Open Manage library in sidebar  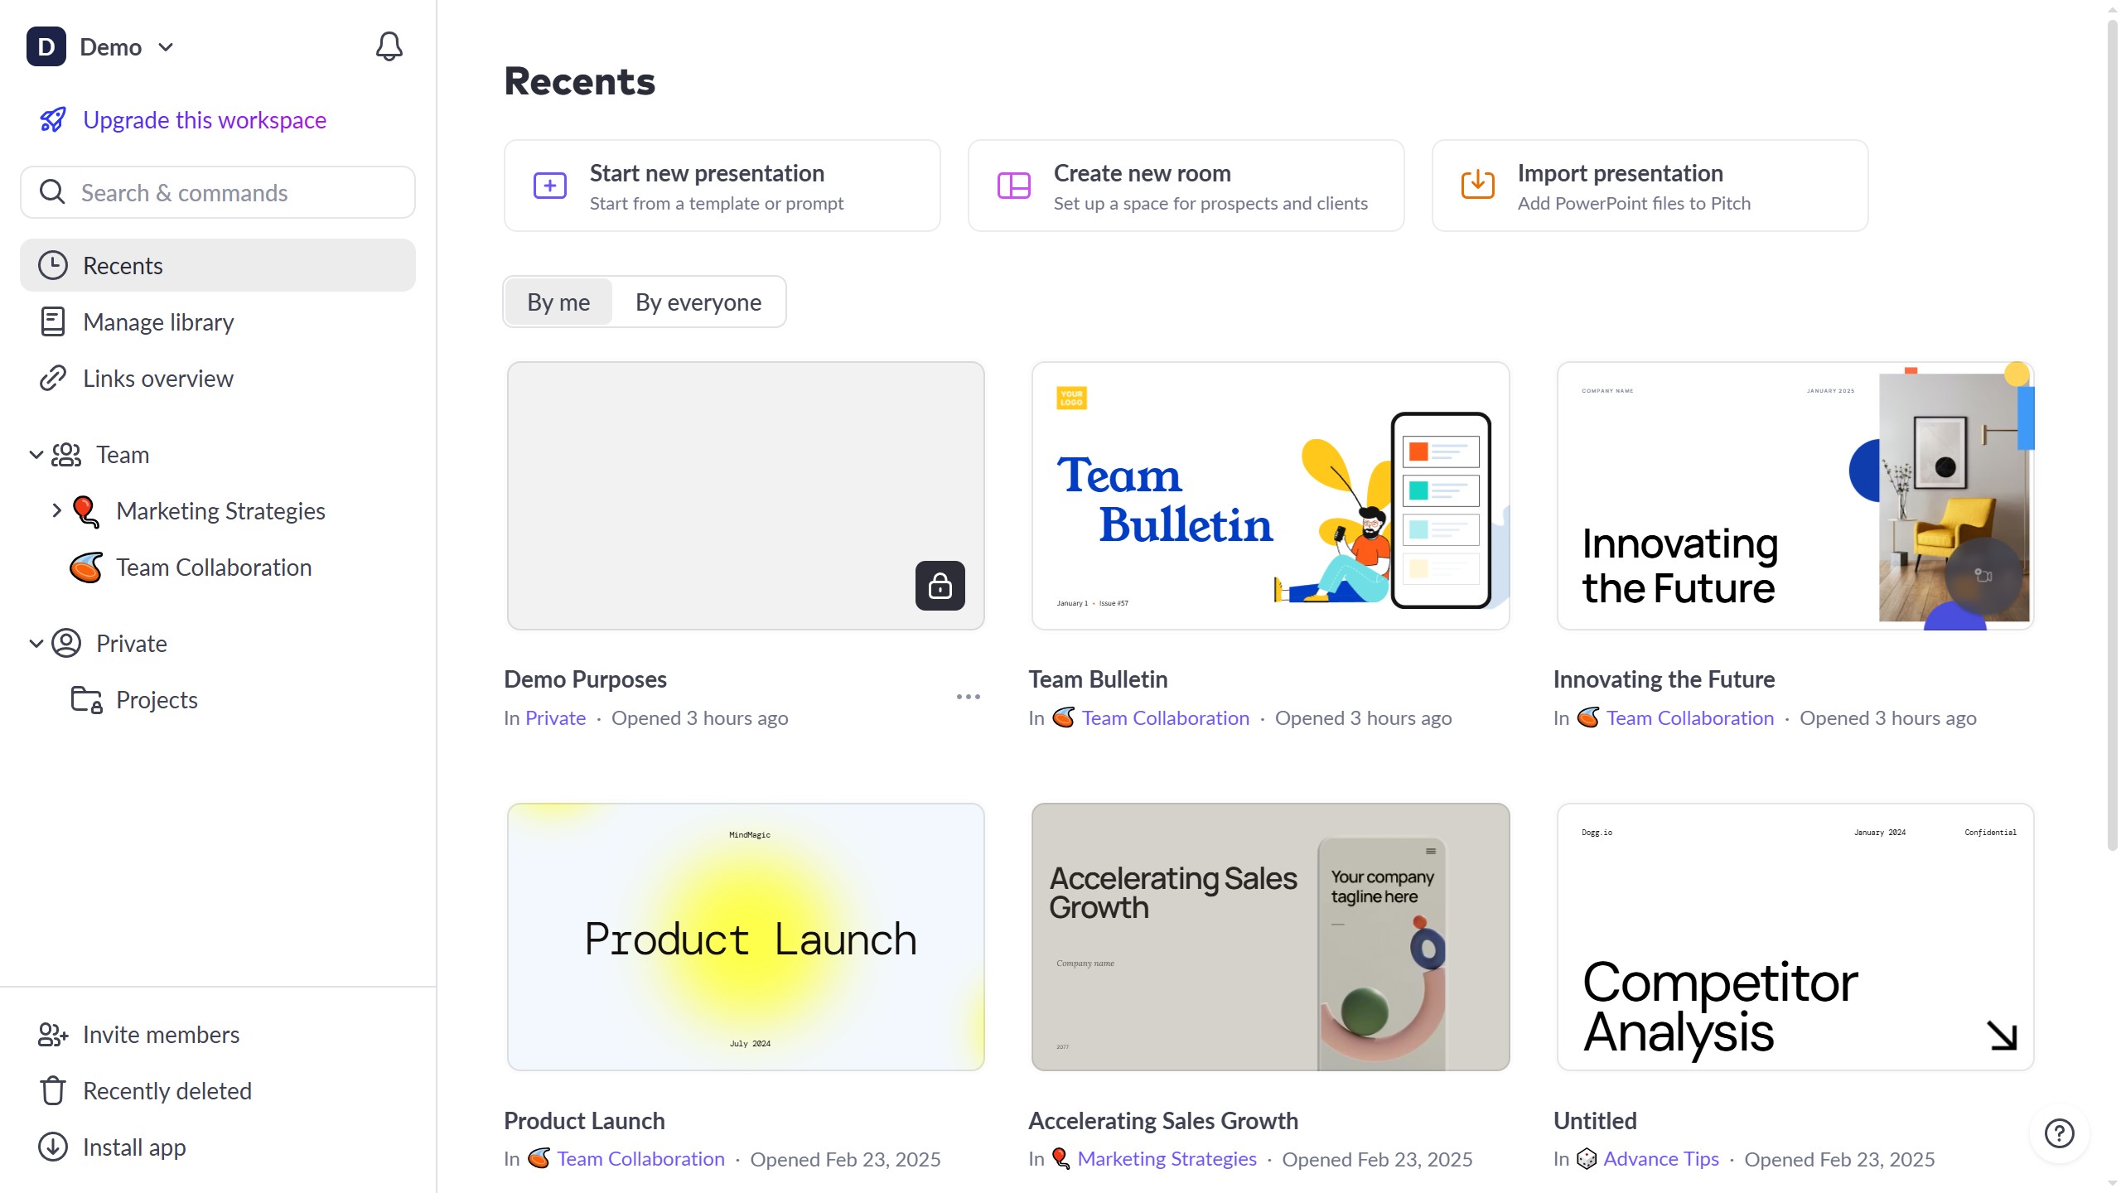pos(157,322)
